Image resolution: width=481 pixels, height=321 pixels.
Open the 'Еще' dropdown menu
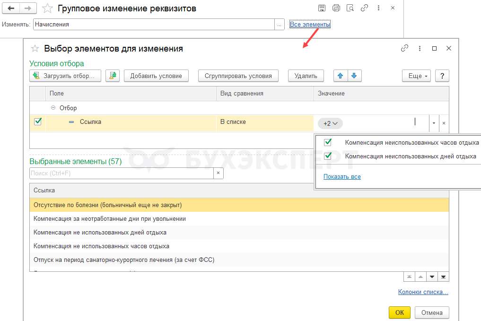[416, 76]
